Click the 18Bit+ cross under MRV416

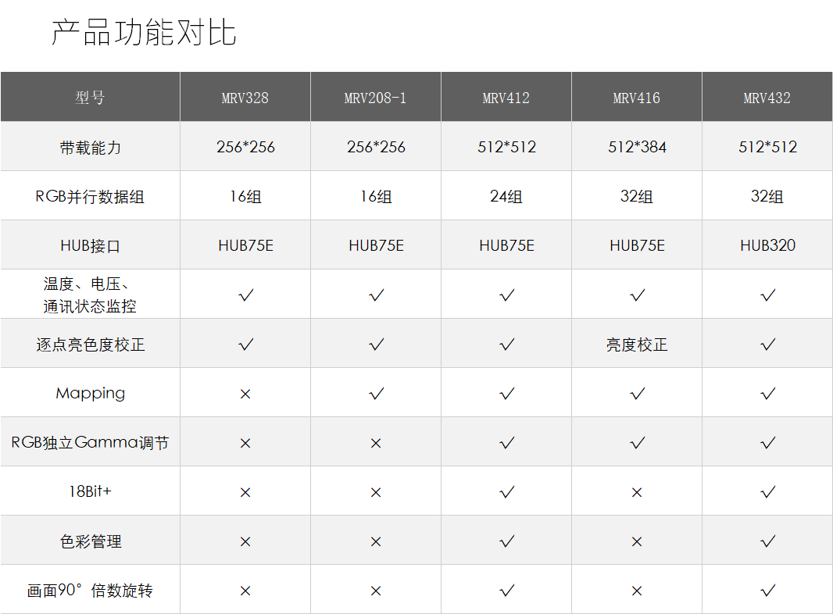pyautogui.click(x=637, y=492)
